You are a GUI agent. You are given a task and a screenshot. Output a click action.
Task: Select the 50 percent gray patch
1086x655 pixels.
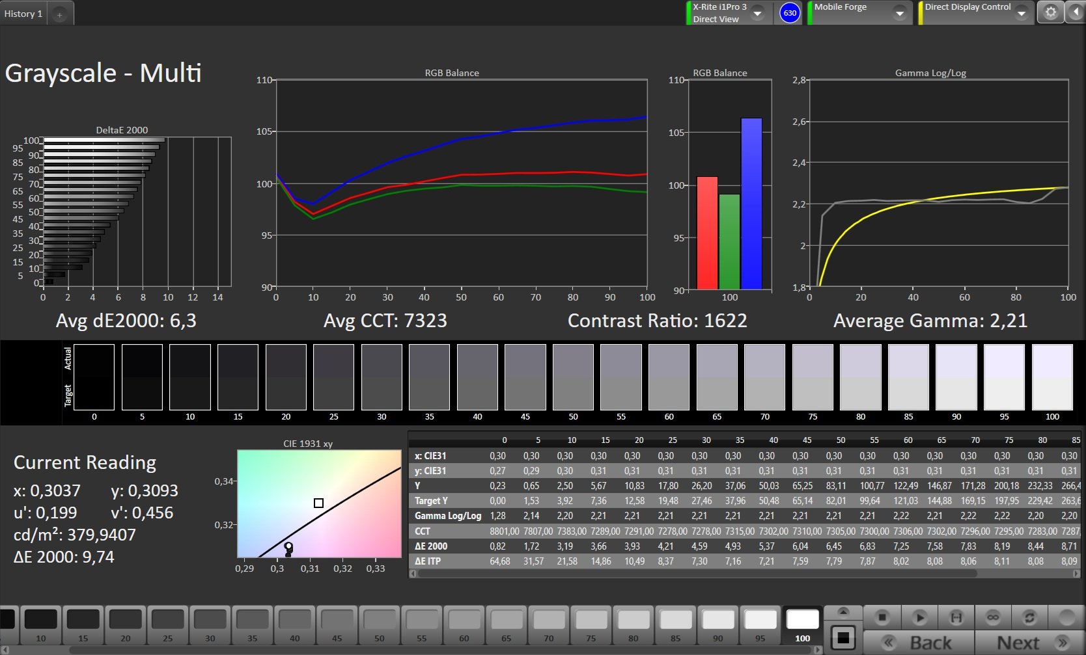[x=380, y=625]
